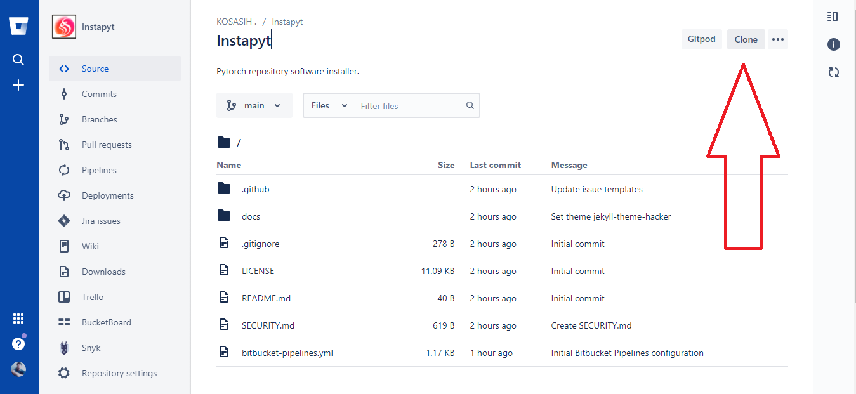Open the help question mark icon
Viewport: 856px width, 394px height.
18,344
